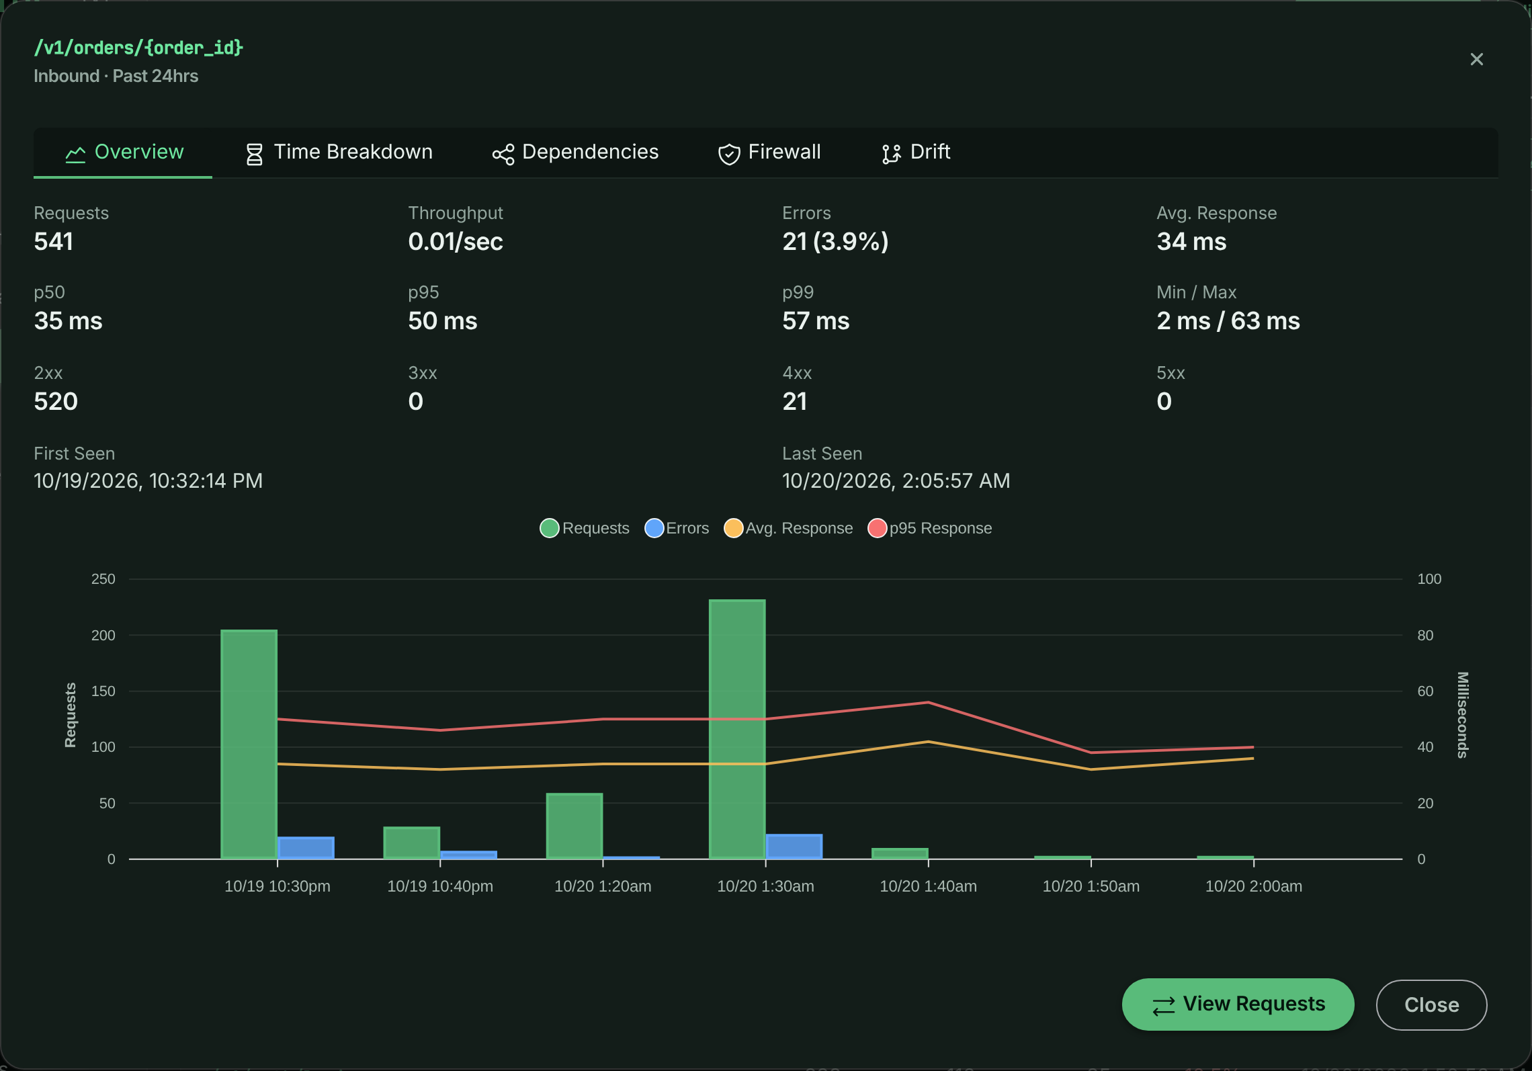The width and height of the screenshot is (1532, 1071).
Task: Click the orange Avg. Response legend swatch
Action: (734, 528)
